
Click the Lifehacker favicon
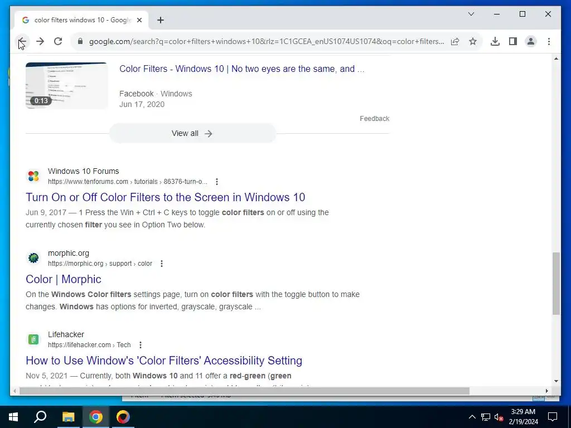[33, 339]
